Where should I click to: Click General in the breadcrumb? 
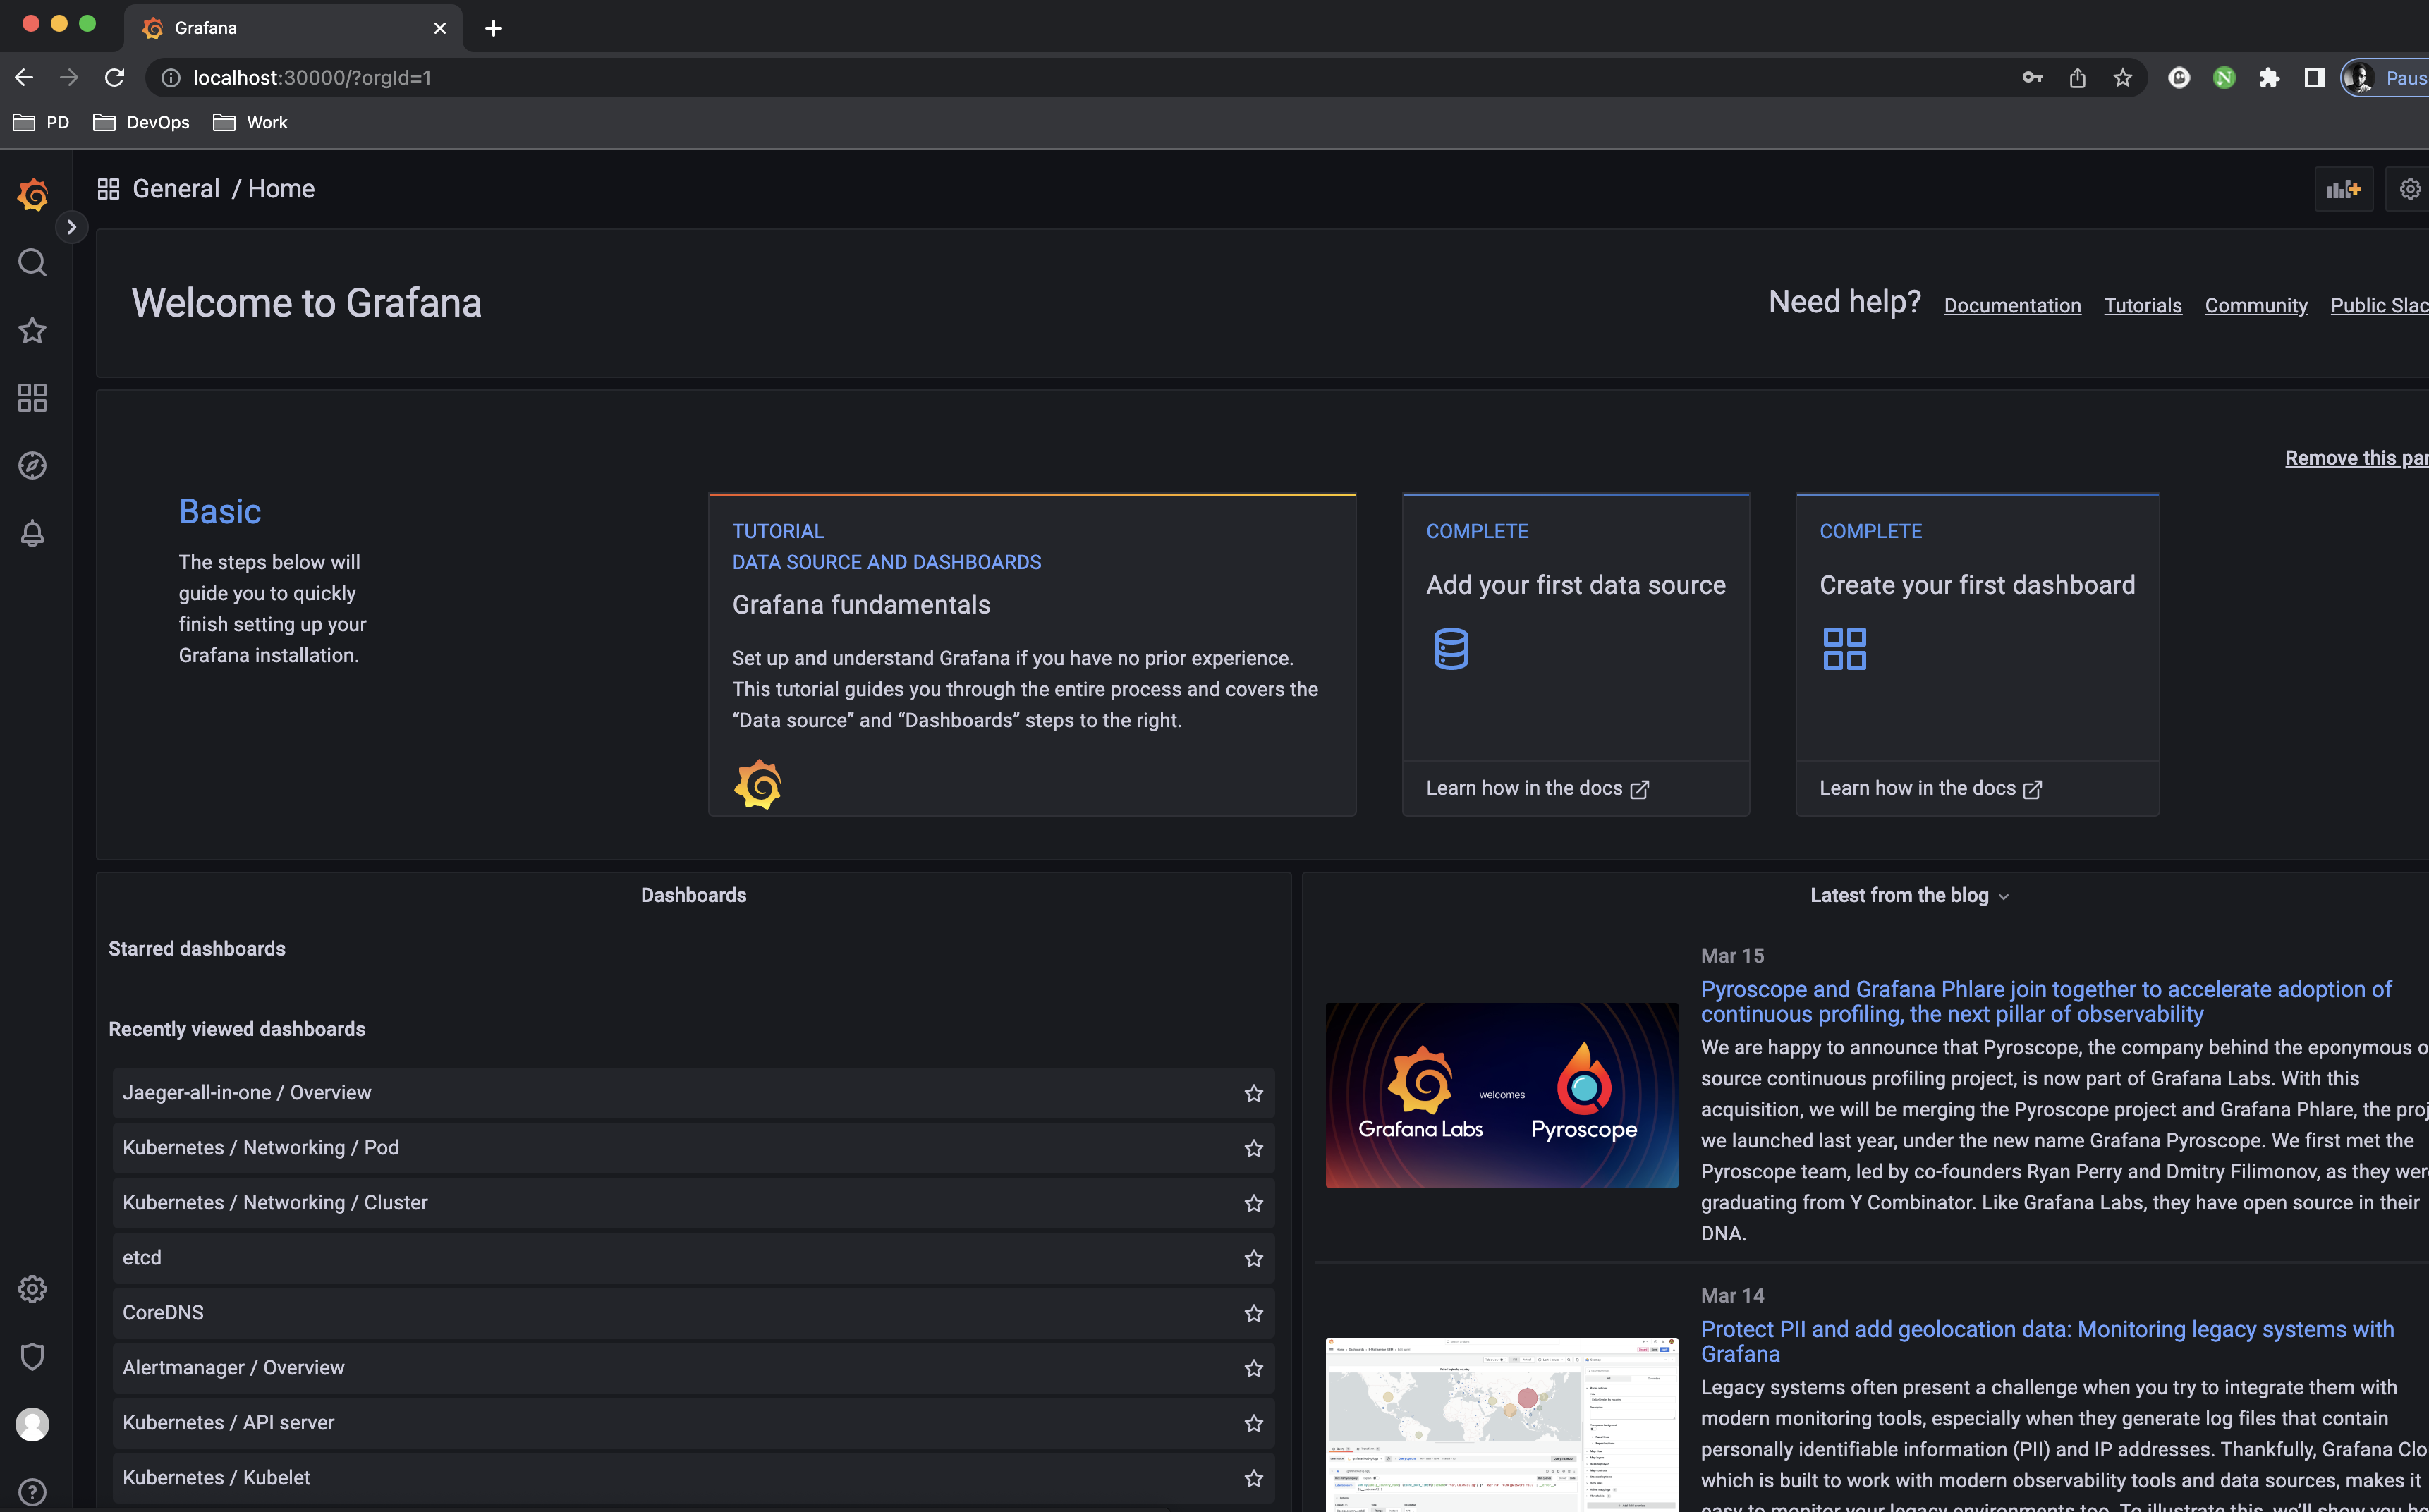coord(176,189)
